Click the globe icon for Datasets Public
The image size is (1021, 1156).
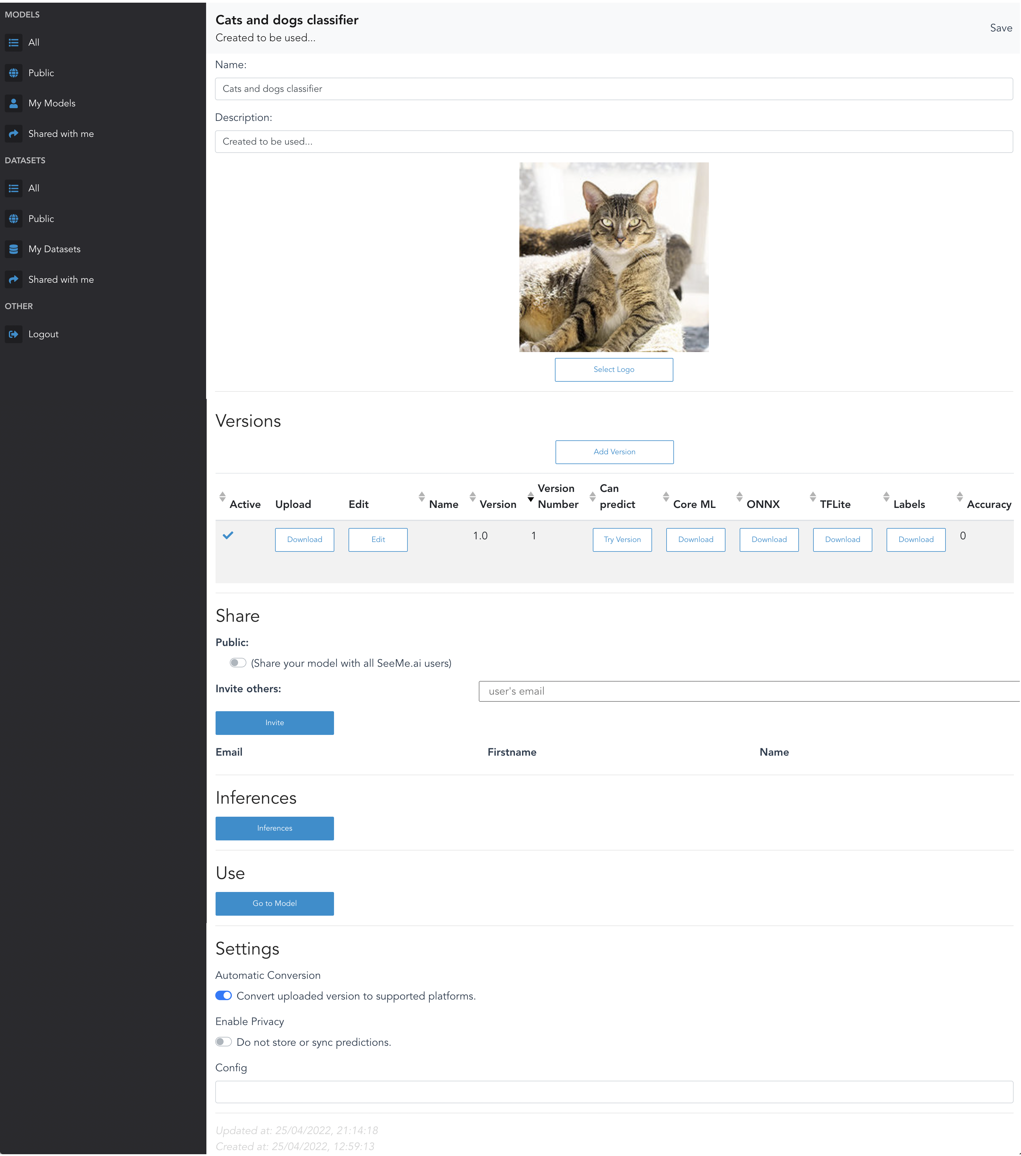14,219
